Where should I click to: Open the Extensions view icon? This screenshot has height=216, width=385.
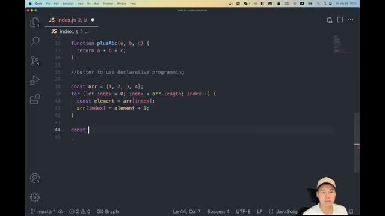pos(35,100)
